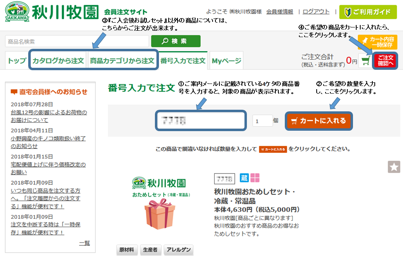The width and height of the screenshot is (403, 257).
Task: Click the product number label box
Action: pos(224,179)
